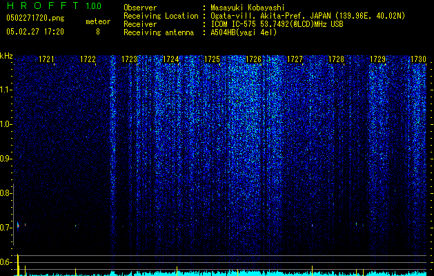The height and width of the screenshot is (276, 434).
Task: Click the 0.6 kHz axis tick label
Action: (6, 262)
